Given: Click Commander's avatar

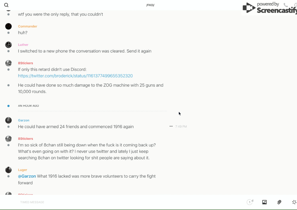Looking at the screenshot, I should 8,26.
